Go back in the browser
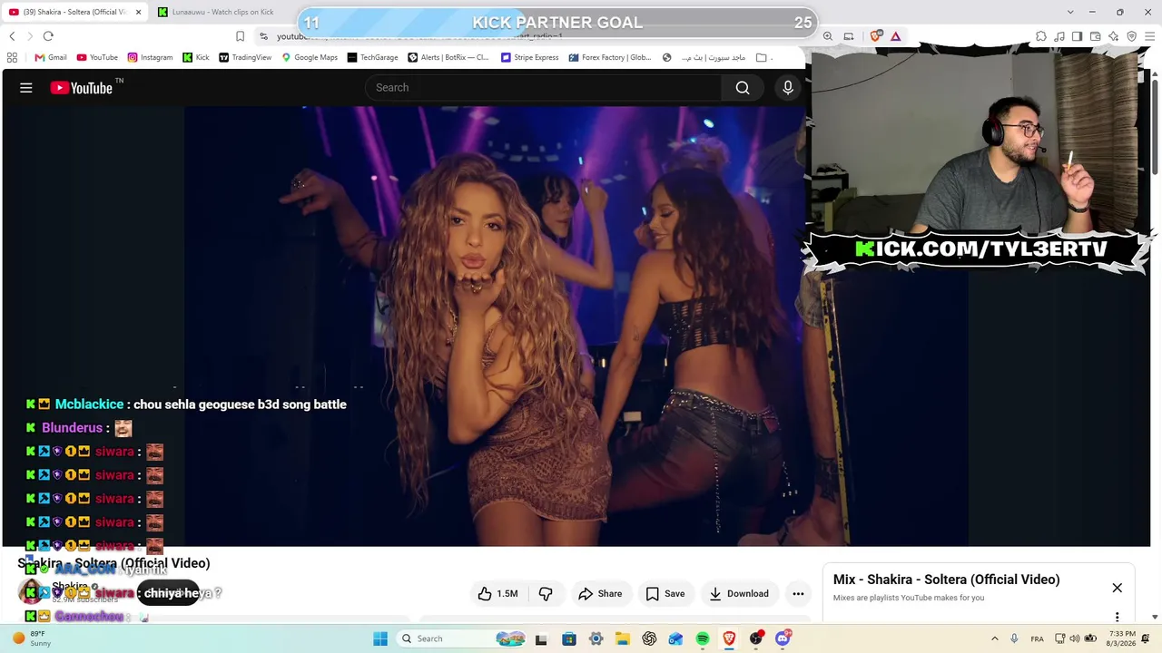Viewport: 1162px width, 653px height. click(x=12, y=36)
